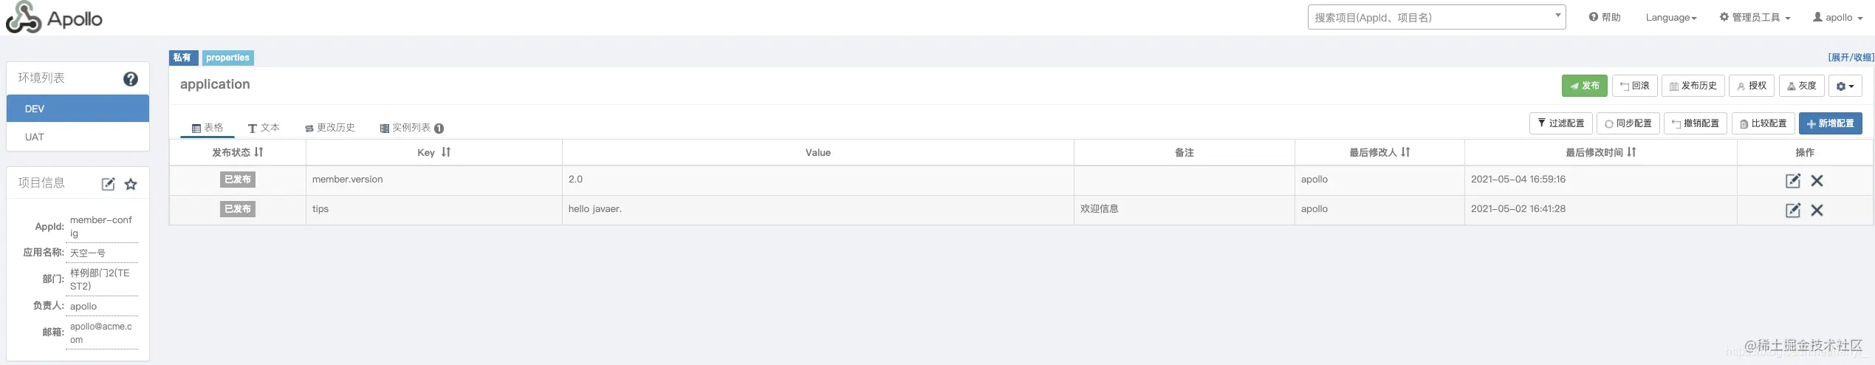Image resolution: width=1875 pixels, height=365 pixels.
Task: Click the Apollo logo
Action: click(54, 18)
